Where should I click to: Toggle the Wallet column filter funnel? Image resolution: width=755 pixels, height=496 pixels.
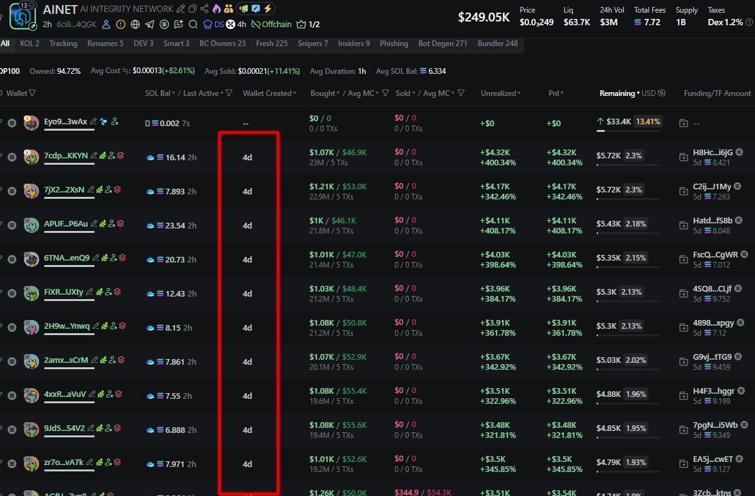pos(32,93)
